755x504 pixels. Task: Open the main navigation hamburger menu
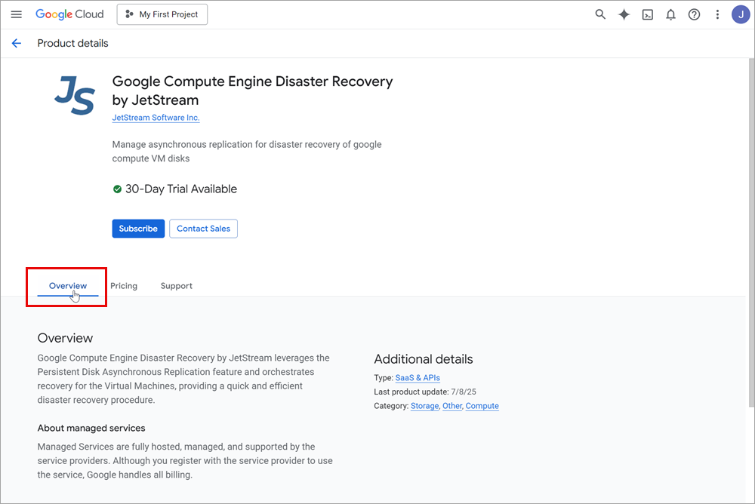point(17,14)
